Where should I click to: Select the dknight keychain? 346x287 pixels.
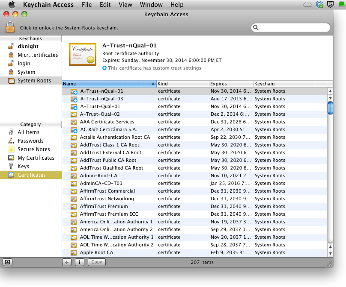pyautogui.click(x=31, y=47)
